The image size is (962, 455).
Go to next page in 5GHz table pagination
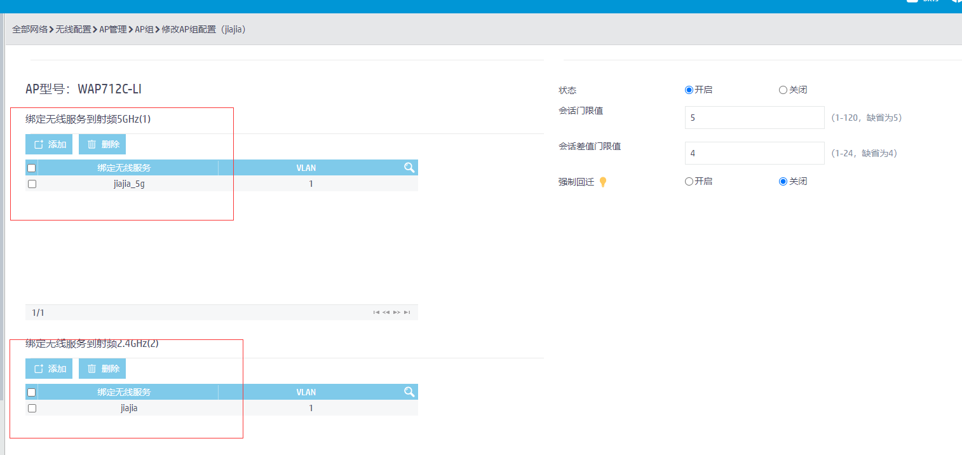click(396, 313)
